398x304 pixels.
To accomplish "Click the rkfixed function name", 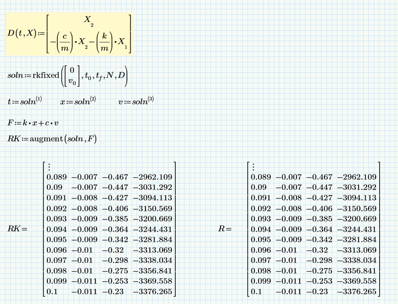I will [46, 75].
